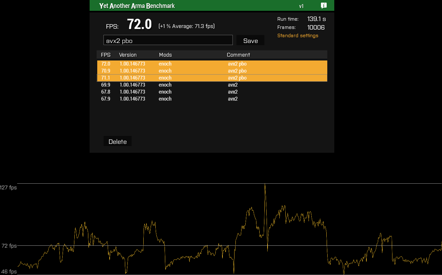Click the Frames value 10006
Viewport: 442px width, 275px height.
click(x=316, y=28)
